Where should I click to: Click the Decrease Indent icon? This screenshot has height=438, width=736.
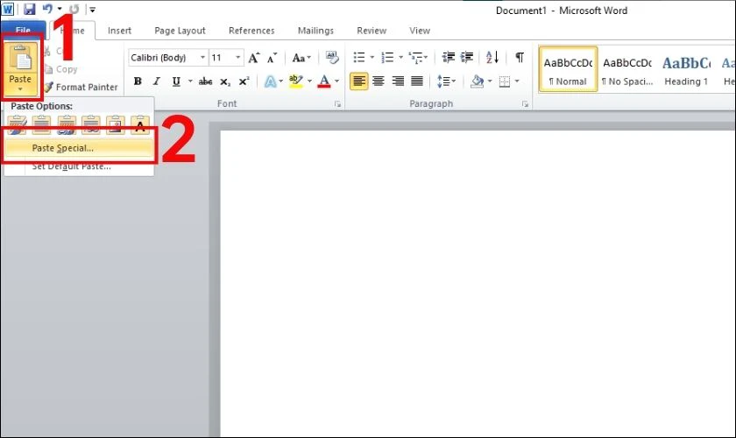pyautogui.click(x=449, y=57)
